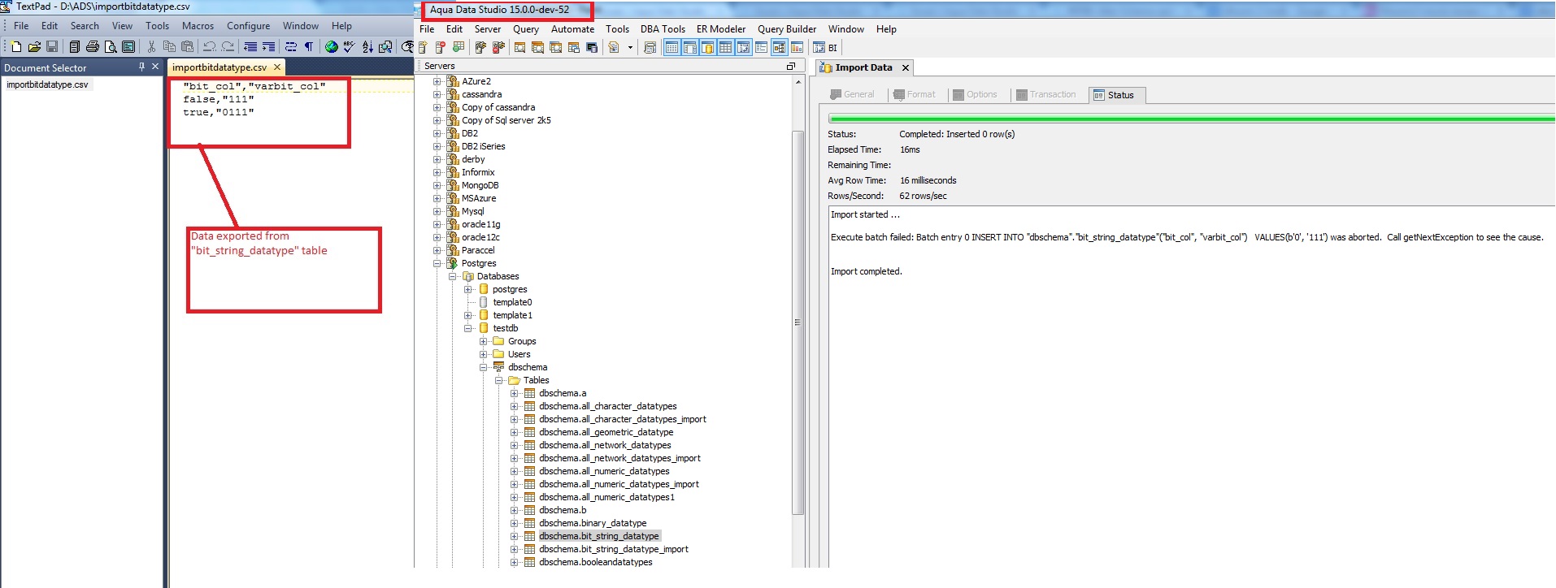The height and width of the screenshot is (588, 1556).
Task: Collapse the Postgres server node
Action: click(x=437, y=263)
